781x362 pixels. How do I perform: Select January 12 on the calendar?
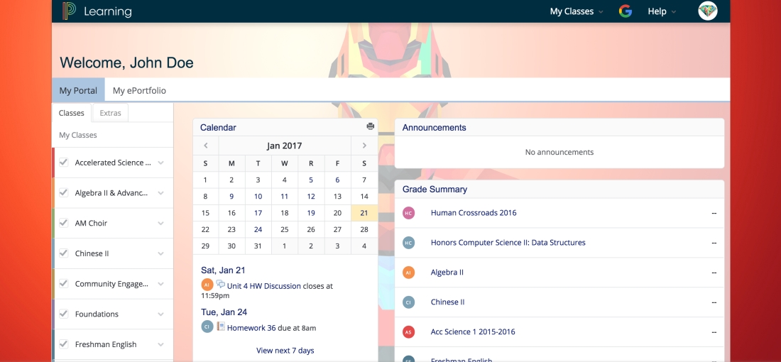pos(311,196)
